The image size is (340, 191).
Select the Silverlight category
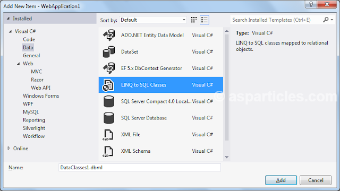(x=34, y=128)
